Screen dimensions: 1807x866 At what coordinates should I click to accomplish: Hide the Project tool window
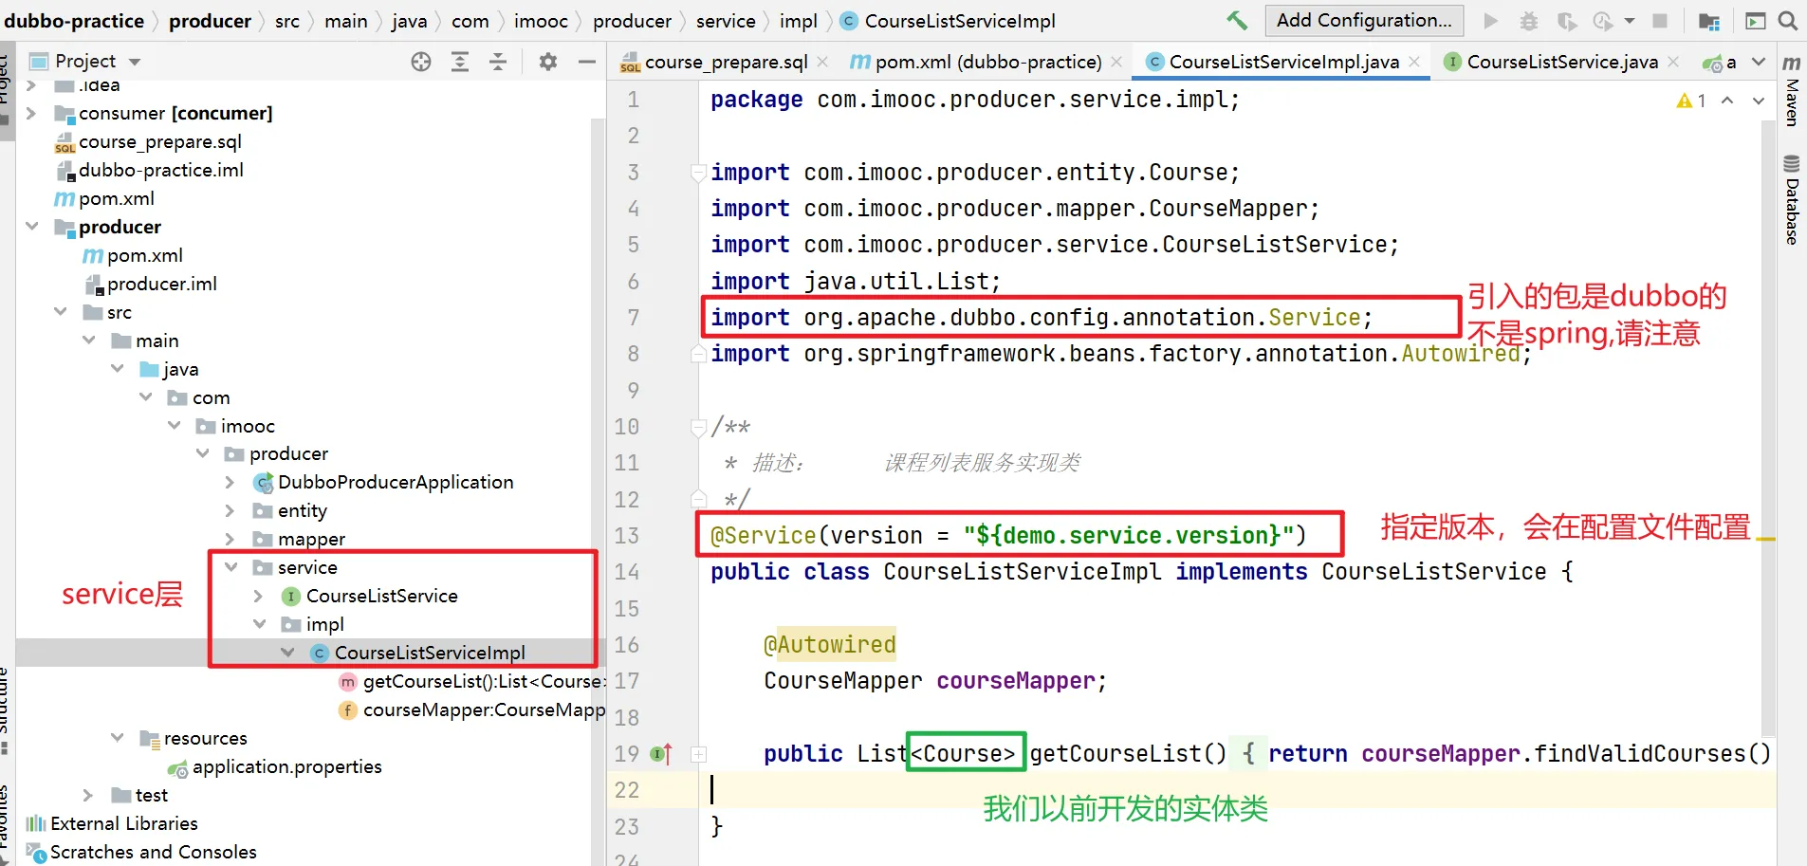tap(587, 62)
